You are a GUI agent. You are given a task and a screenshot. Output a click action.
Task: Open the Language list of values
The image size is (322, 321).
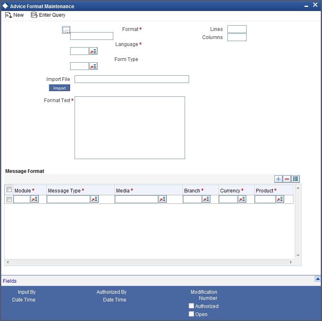pyautogui.click(x=93, y=51)
